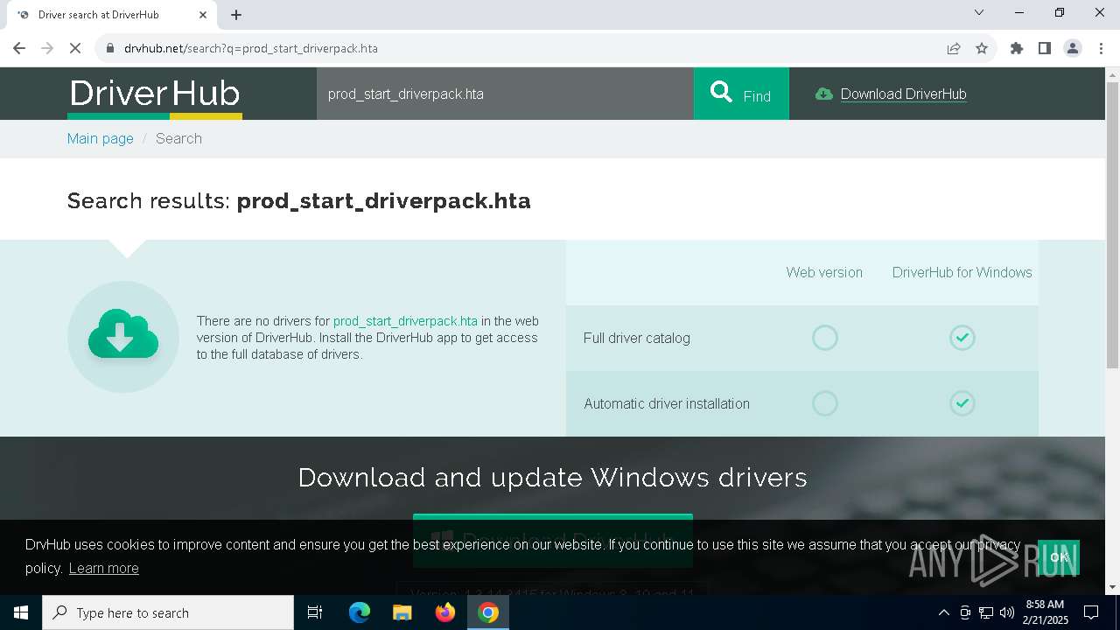This screenshot has height=630, width=1120.
Task: Close the Driver search at DriverHub tab
Action: click(x=203, y=15)
